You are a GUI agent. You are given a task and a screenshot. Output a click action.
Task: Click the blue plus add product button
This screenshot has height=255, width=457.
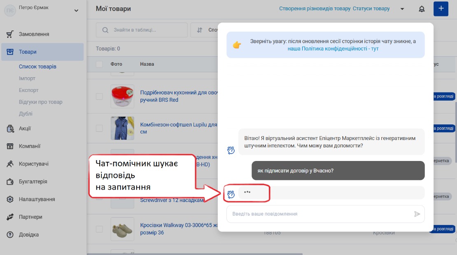441,9
